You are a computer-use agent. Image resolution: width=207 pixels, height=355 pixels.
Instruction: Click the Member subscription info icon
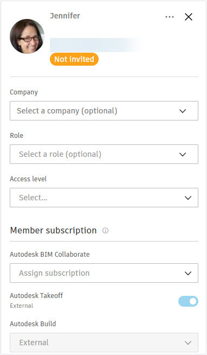(105, 231)
